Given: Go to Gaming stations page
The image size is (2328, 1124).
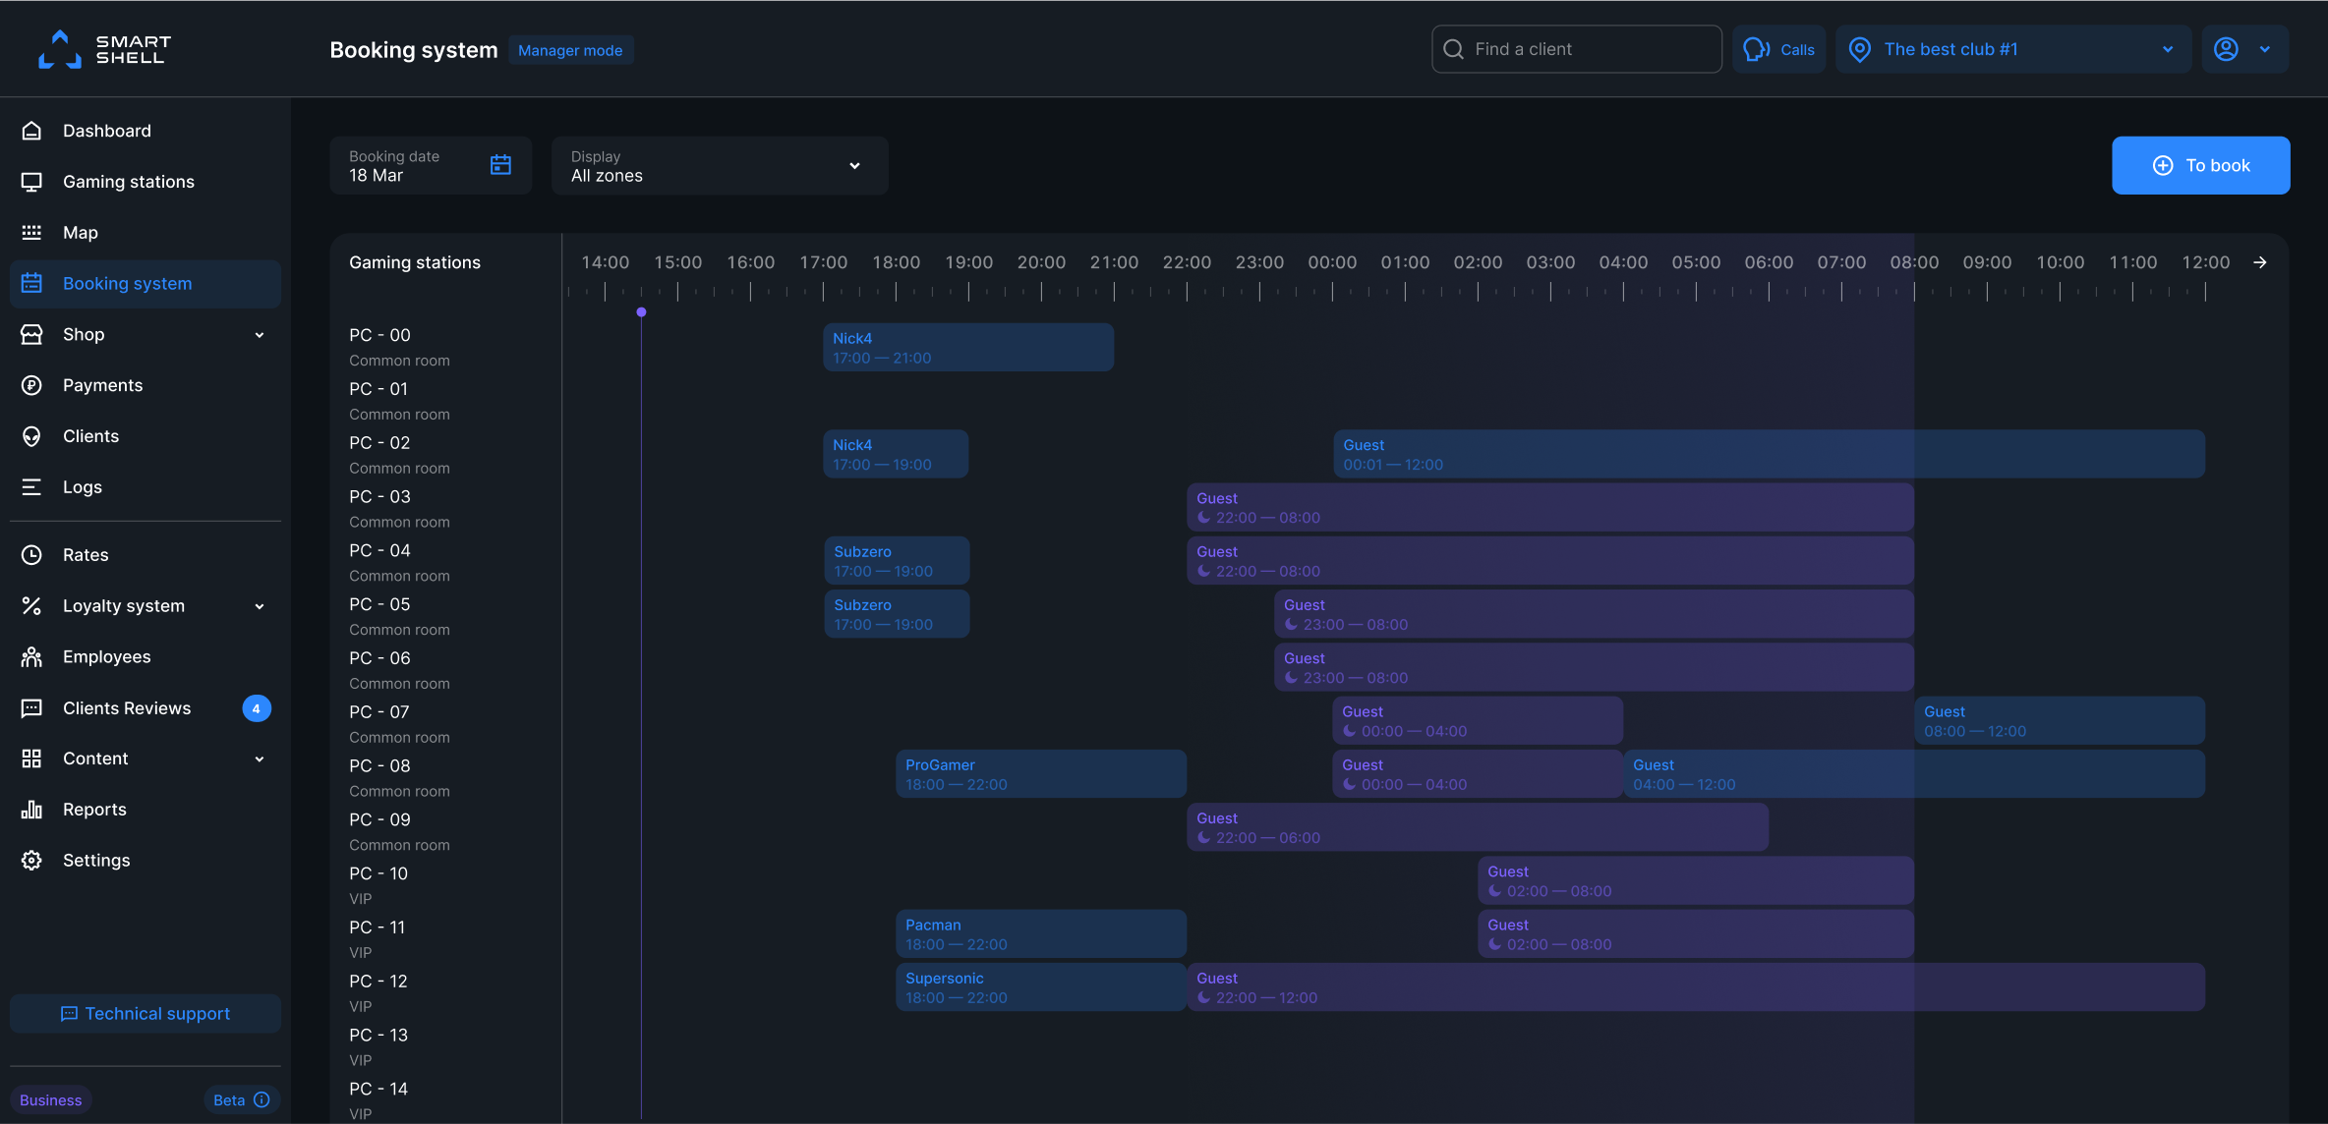Looking at the screenshot, I should (128, 182).
